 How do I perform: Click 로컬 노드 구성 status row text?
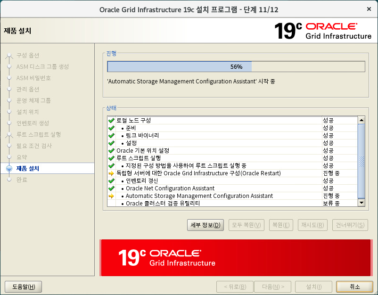coord(133,120)
